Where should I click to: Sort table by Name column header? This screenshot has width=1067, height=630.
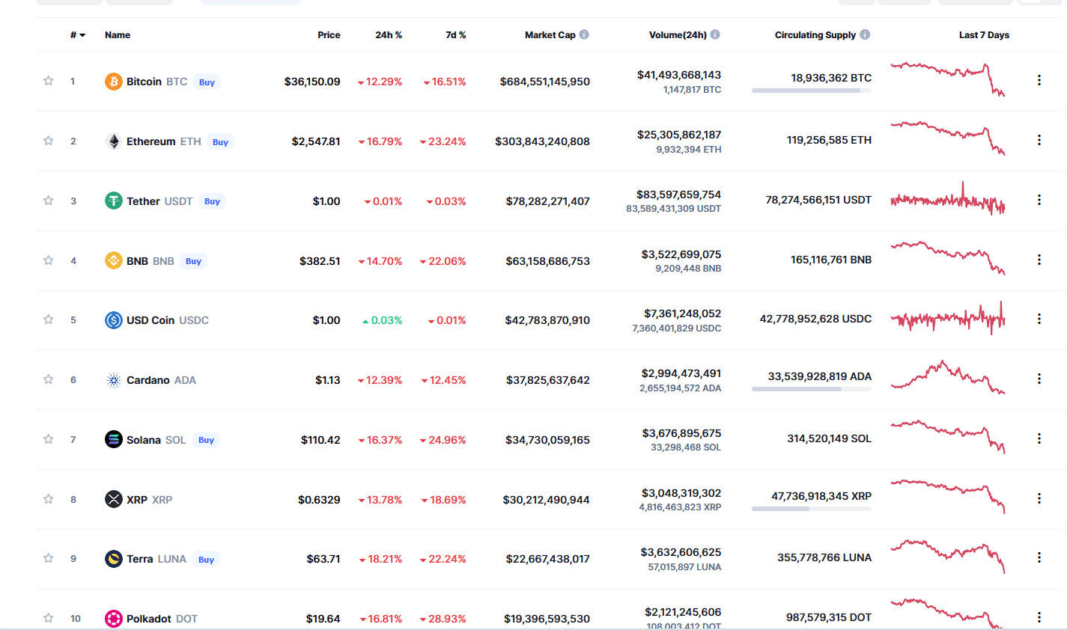point(118,35)
